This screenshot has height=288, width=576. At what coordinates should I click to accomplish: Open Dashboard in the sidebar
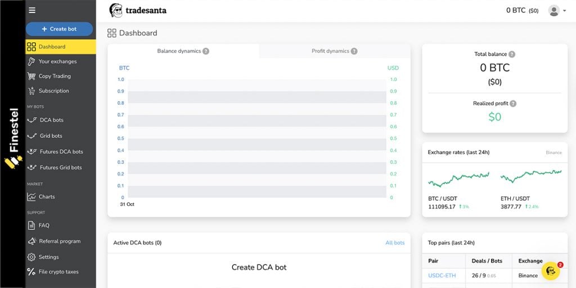(x=61, y=47)
